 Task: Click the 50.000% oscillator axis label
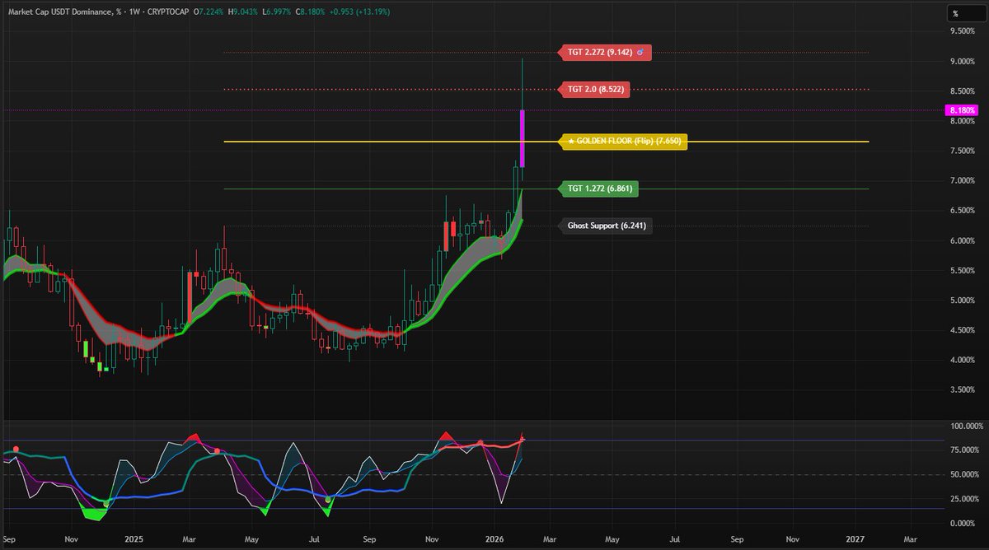point(963,475)
